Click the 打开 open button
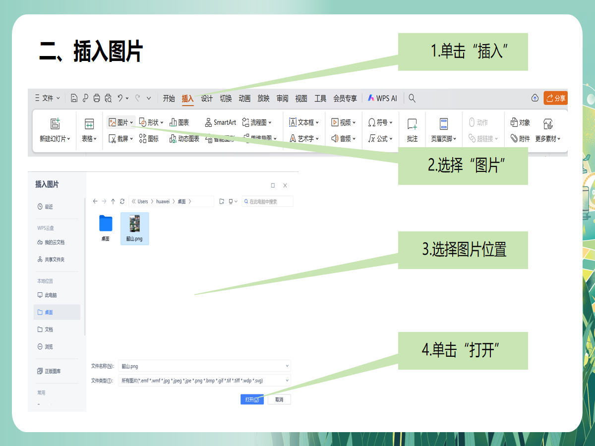This screenshot has height=446, width=595. 252,399
